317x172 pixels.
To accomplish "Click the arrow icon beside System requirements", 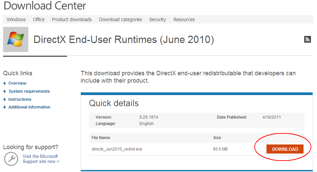I will (x=5, y=91).
